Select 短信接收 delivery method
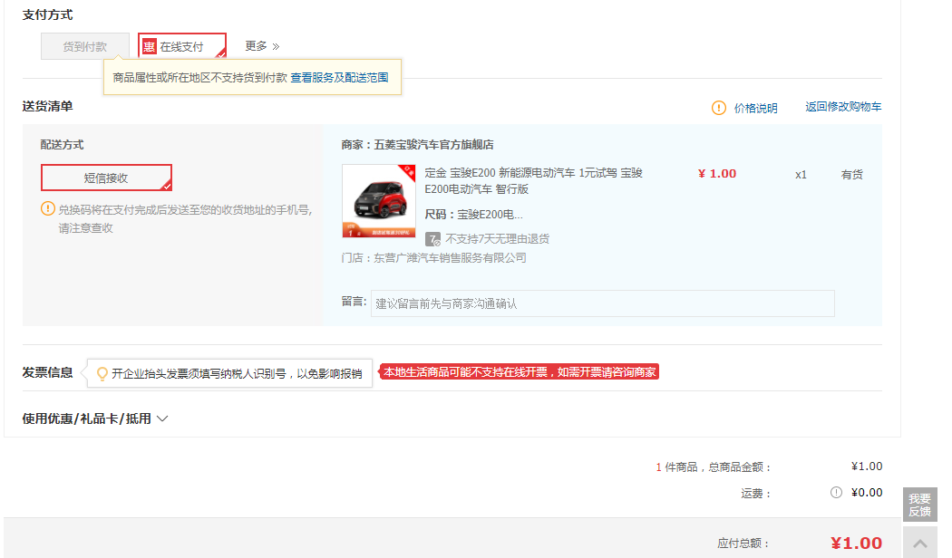Viewport: 952px width, 558px height. click(106, 178)
